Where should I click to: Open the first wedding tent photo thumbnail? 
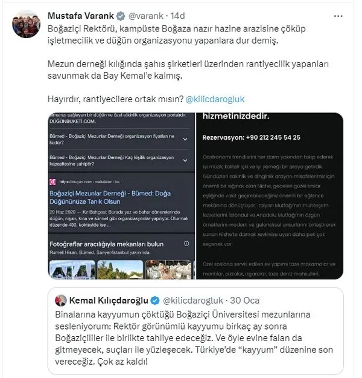(x=72, y=270)
